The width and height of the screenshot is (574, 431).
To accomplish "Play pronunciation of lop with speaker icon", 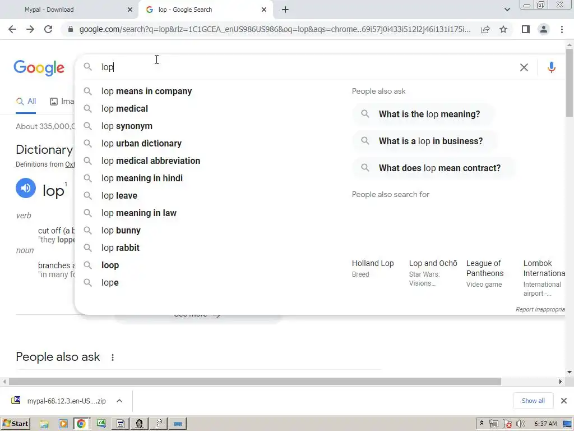I will (26, 188).
